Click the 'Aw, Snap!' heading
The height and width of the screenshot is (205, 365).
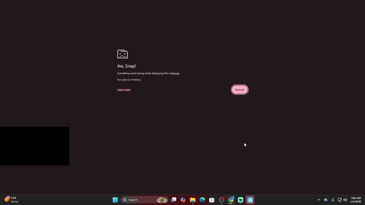tap(127, 66)
